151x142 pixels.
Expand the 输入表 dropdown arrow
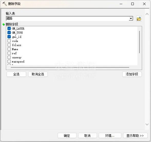coord(131,19)
